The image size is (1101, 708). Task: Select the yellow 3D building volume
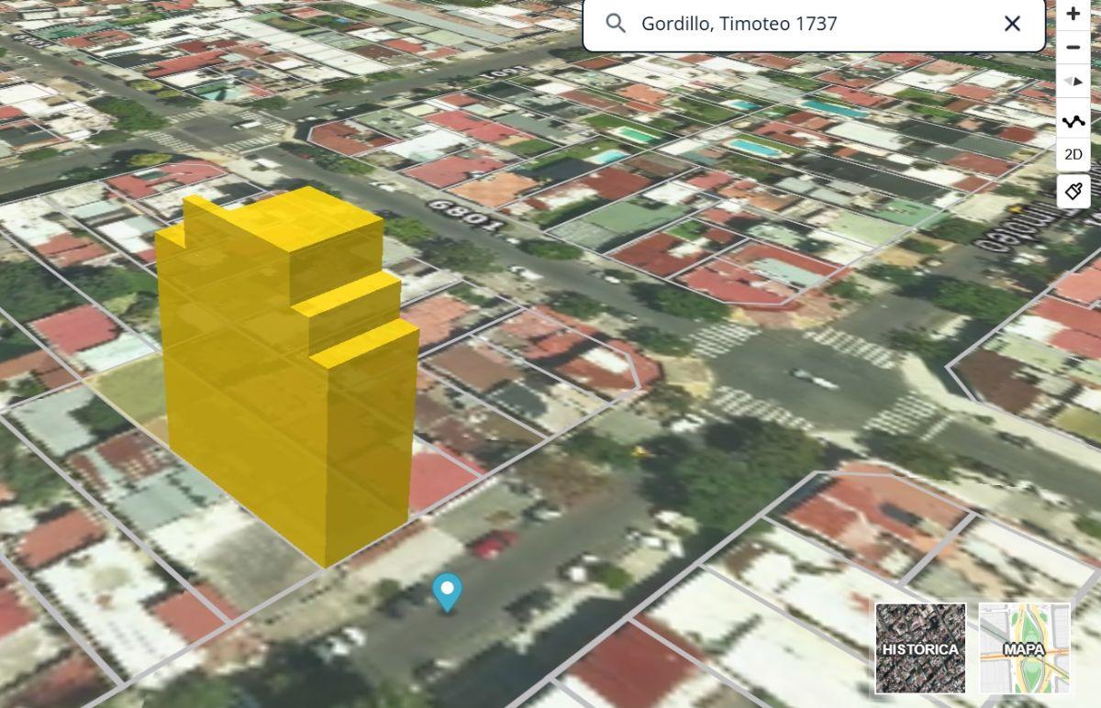[x=286, y=376]
